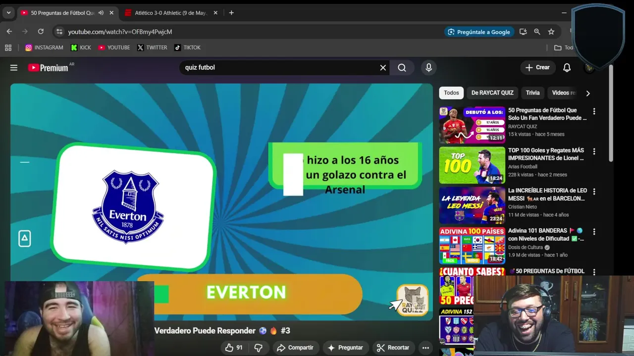Go back to the previous page
The image size is (634, 356).
point(9,32)
